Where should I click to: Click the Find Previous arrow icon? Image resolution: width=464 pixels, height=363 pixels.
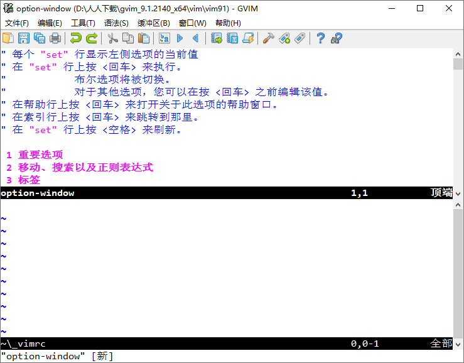(196, 38)
